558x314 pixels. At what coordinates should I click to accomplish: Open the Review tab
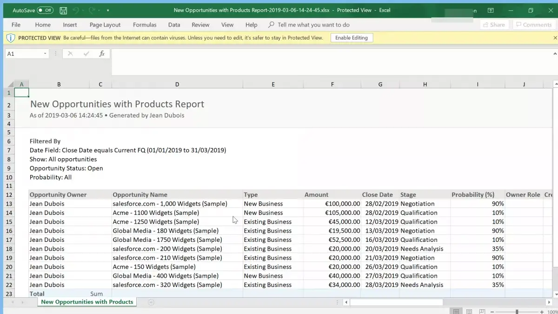[x=200, y=25]
